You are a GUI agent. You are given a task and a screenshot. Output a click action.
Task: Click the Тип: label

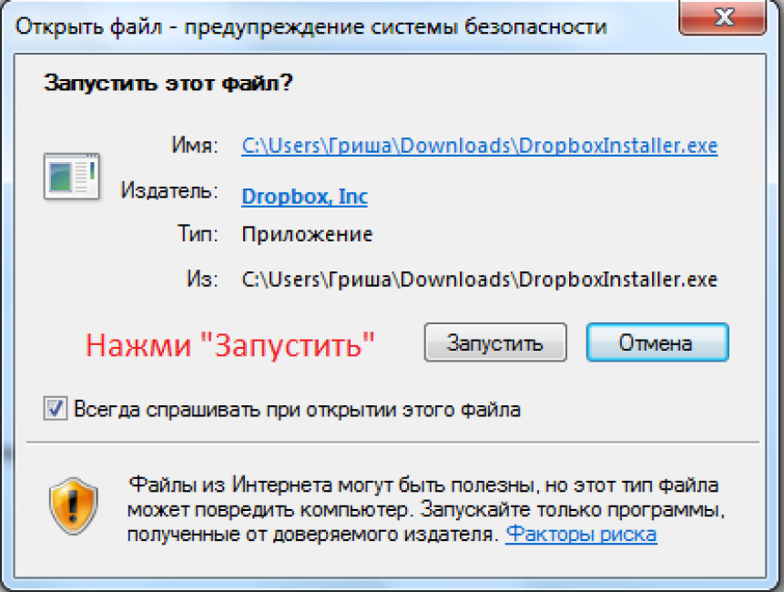point(198,234)
